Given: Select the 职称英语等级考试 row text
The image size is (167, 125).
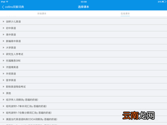Looking at the screenshot, I should point(16,87).
